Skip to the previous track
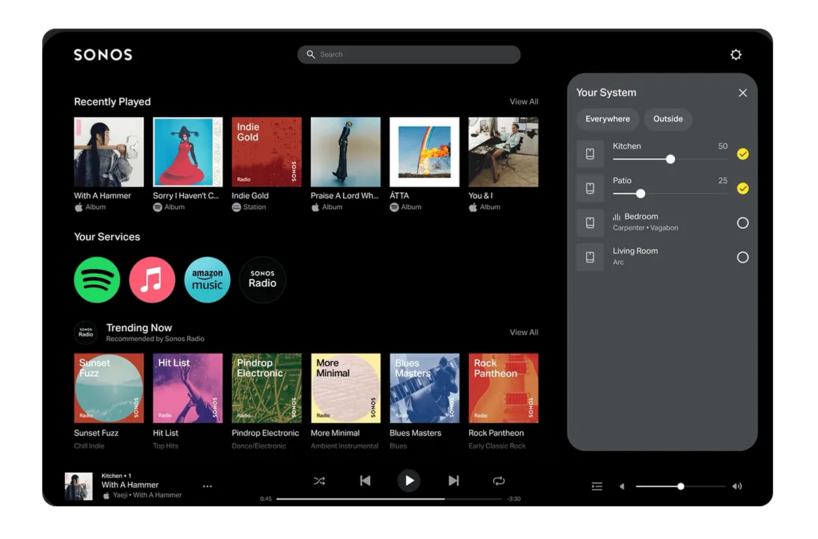This screenshot has height=539, width=818. [365, 481]
